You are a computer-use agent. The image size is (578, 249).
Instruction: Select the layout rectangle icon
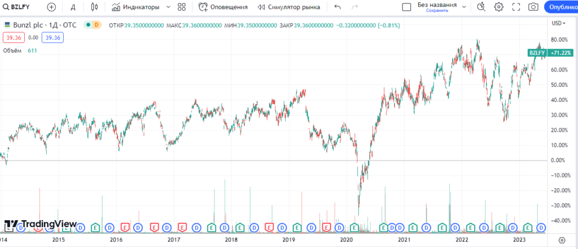point(406,7)
